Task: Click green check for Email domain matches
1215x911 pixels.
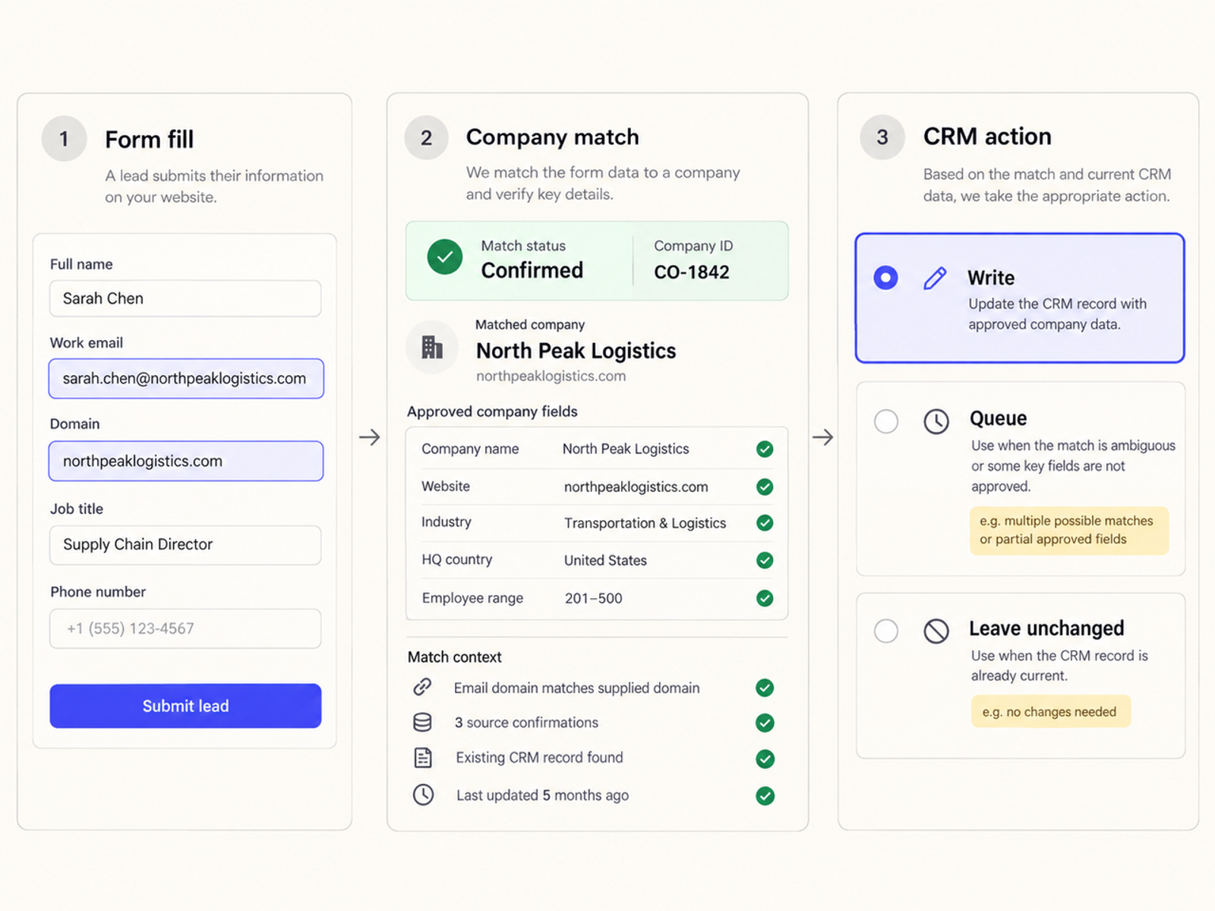Action: (765, 688)
